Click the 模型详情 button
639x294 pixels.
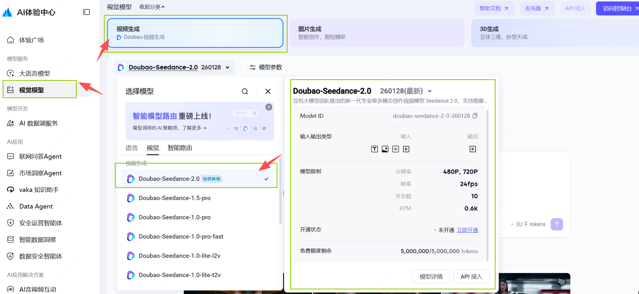pos(431,276)
